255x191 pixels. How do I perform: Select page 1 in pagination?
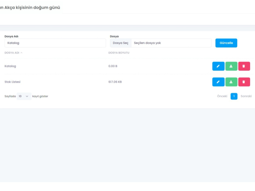(234, 96)
